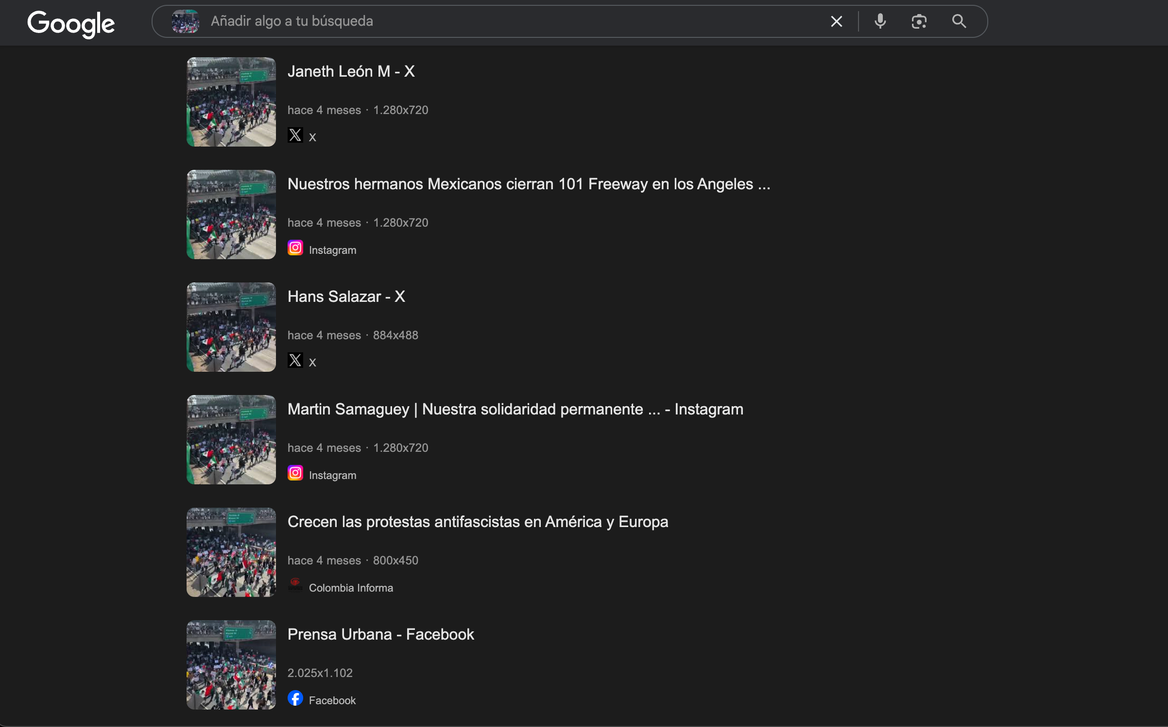Open 'Nuestros hermanos Mexicanos cierran 101 Freeway' result
The width and height of the screenshot is (1168, 727).
[529, 184]
